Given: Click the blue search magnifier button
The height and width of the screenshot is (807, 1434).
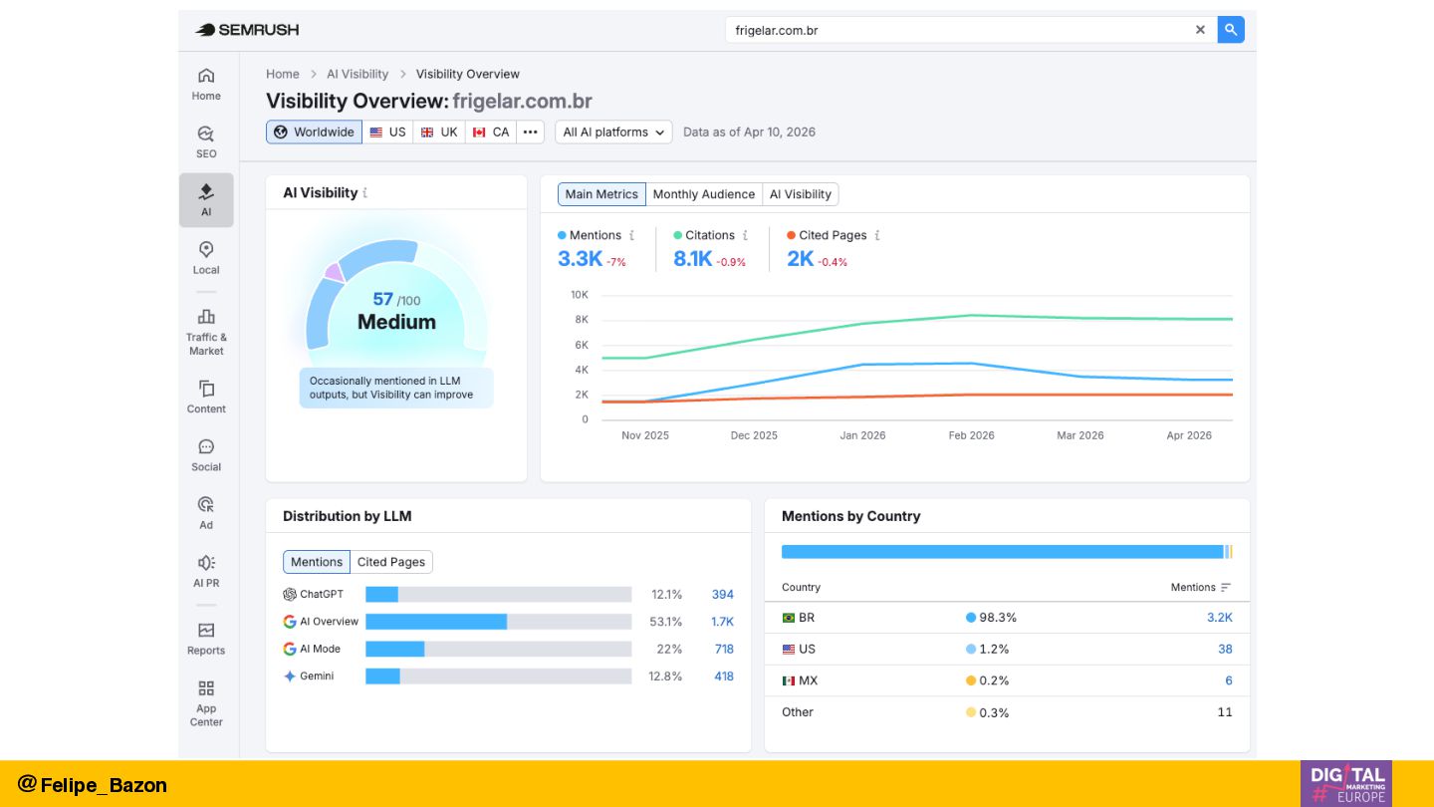Looking at the screenshot, I should click(x=1231, y=30).
